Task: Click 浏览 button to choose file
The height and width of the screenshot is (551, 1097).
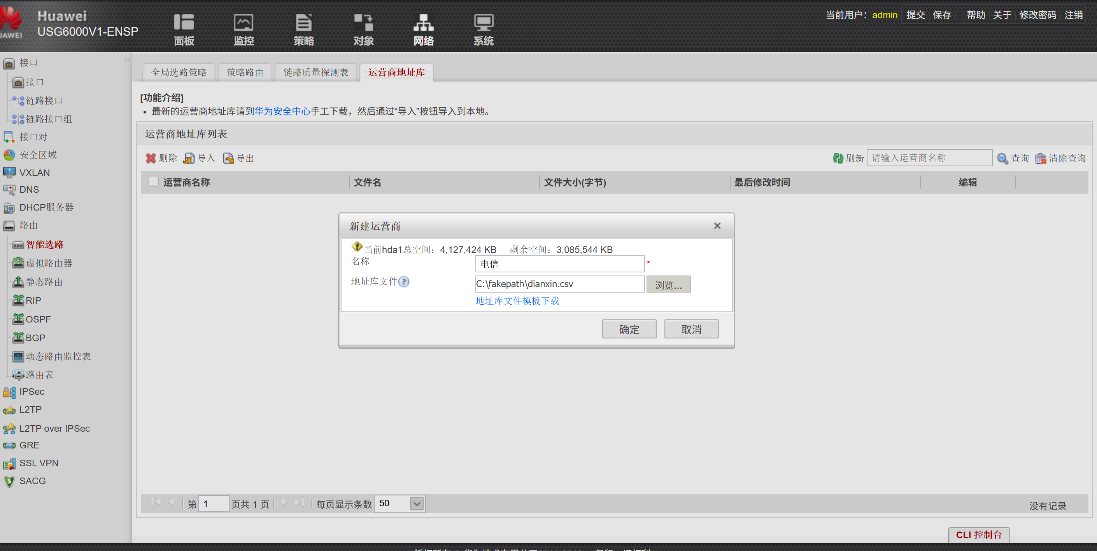Action: tap(668, 285)
